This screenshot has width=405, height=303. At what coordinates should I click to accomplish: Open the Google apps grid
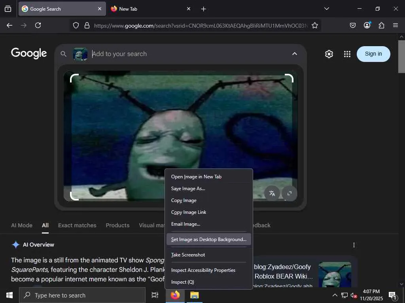point(347,54)
